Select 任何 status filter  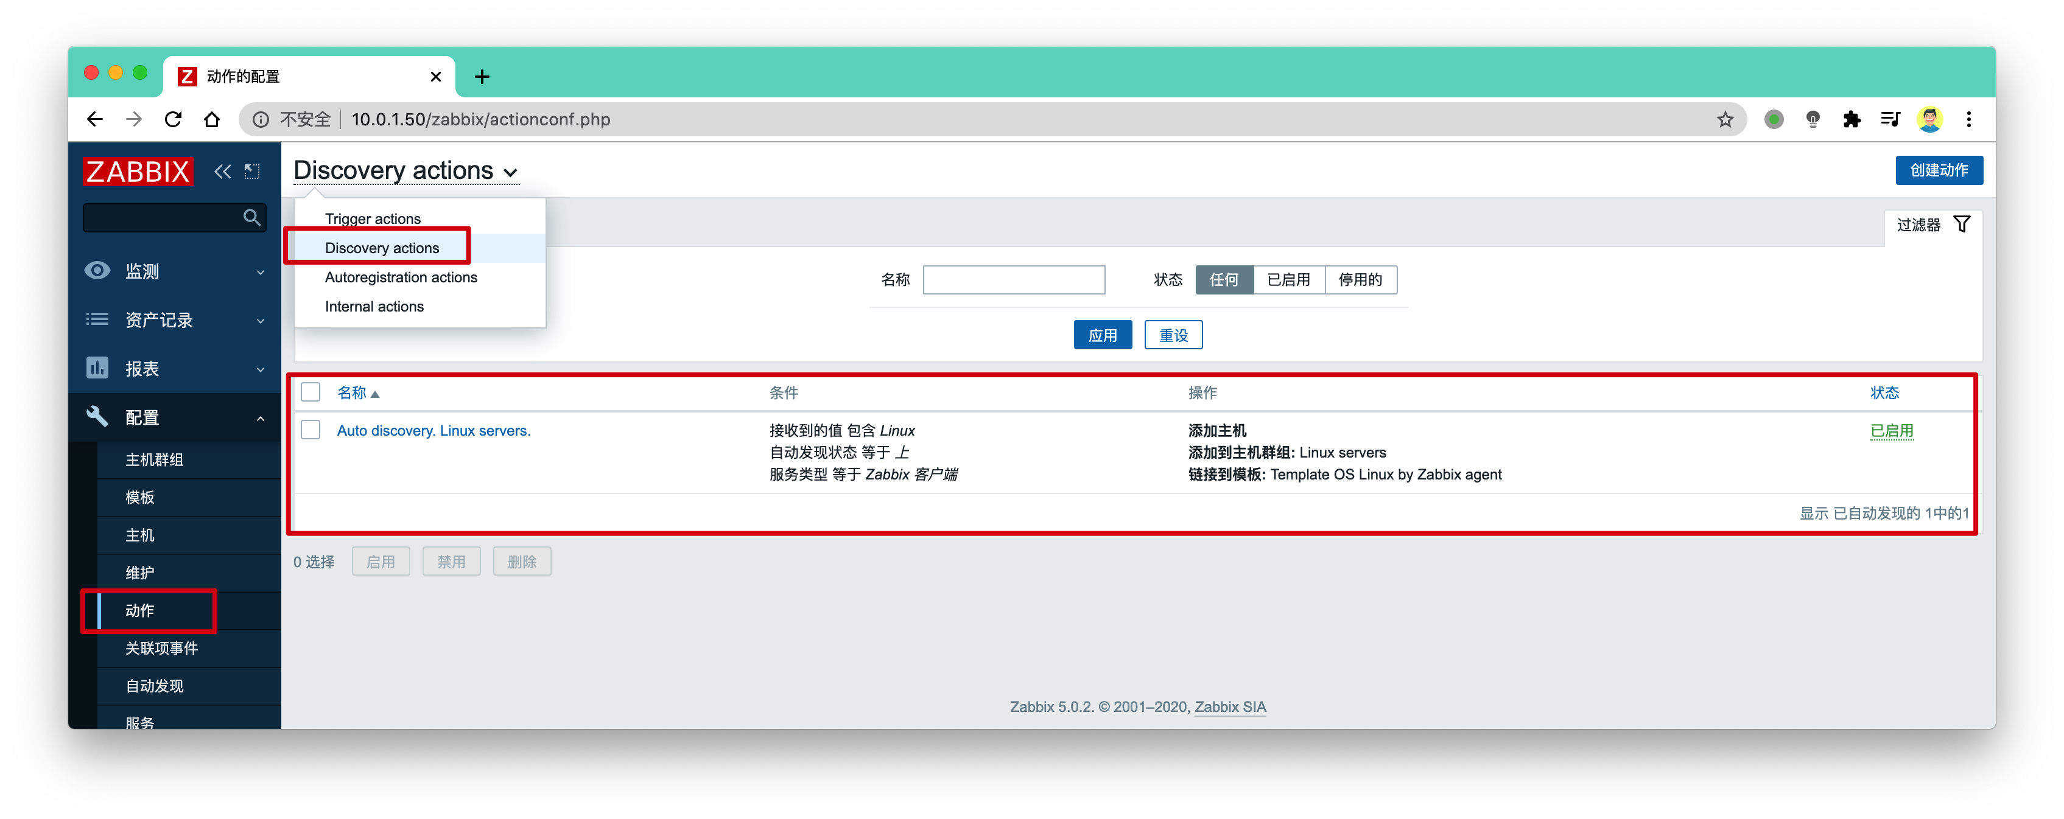click(1224, 279)
